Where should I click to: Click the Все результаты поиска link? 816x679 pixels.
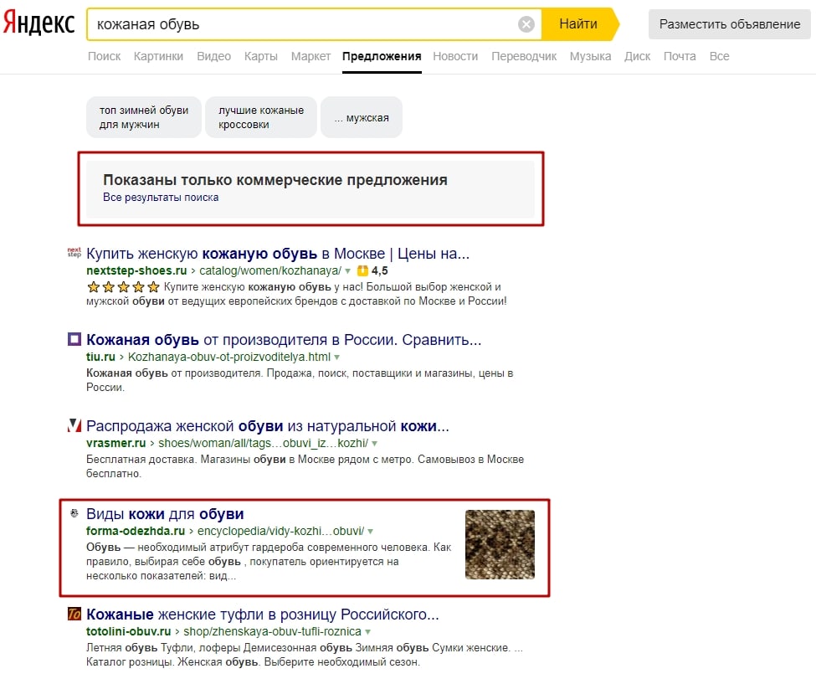pos(161,198)
